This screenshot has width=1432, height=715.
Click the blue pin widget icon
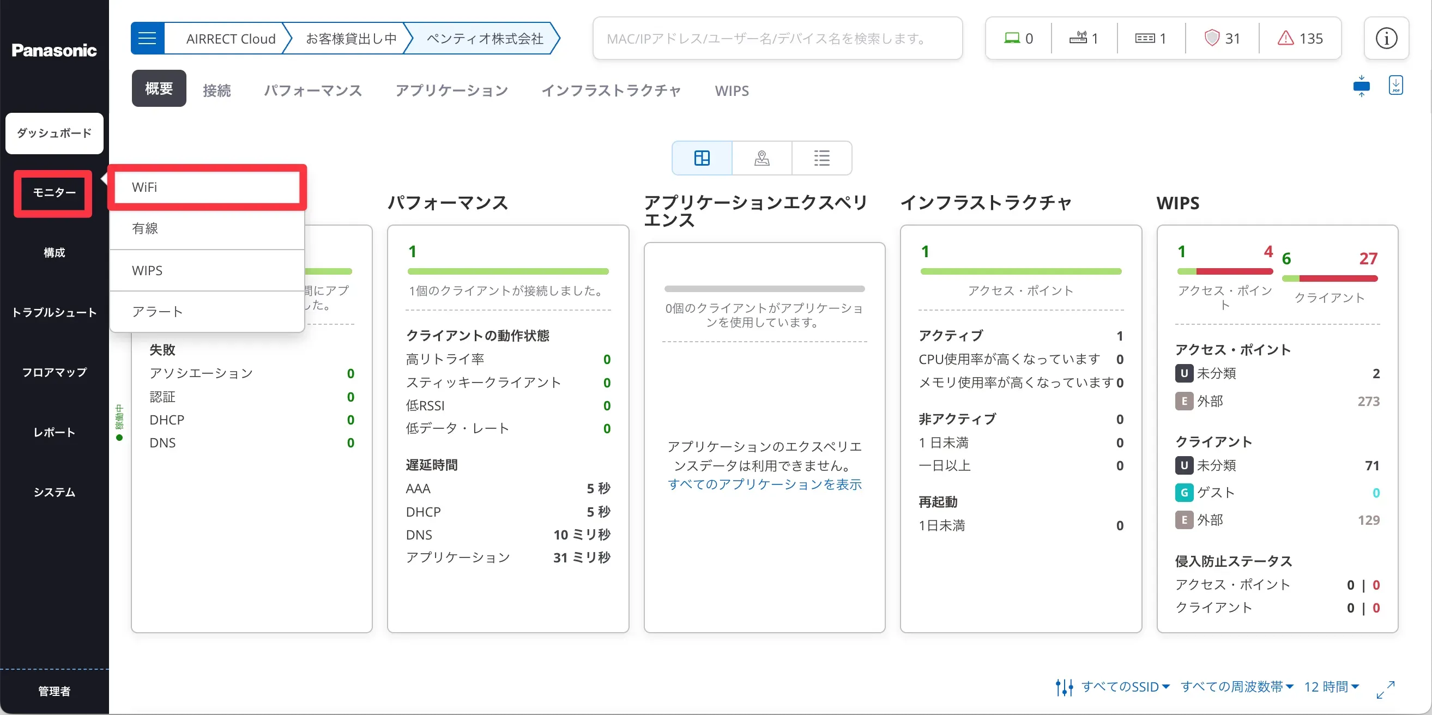[1361, 86]
